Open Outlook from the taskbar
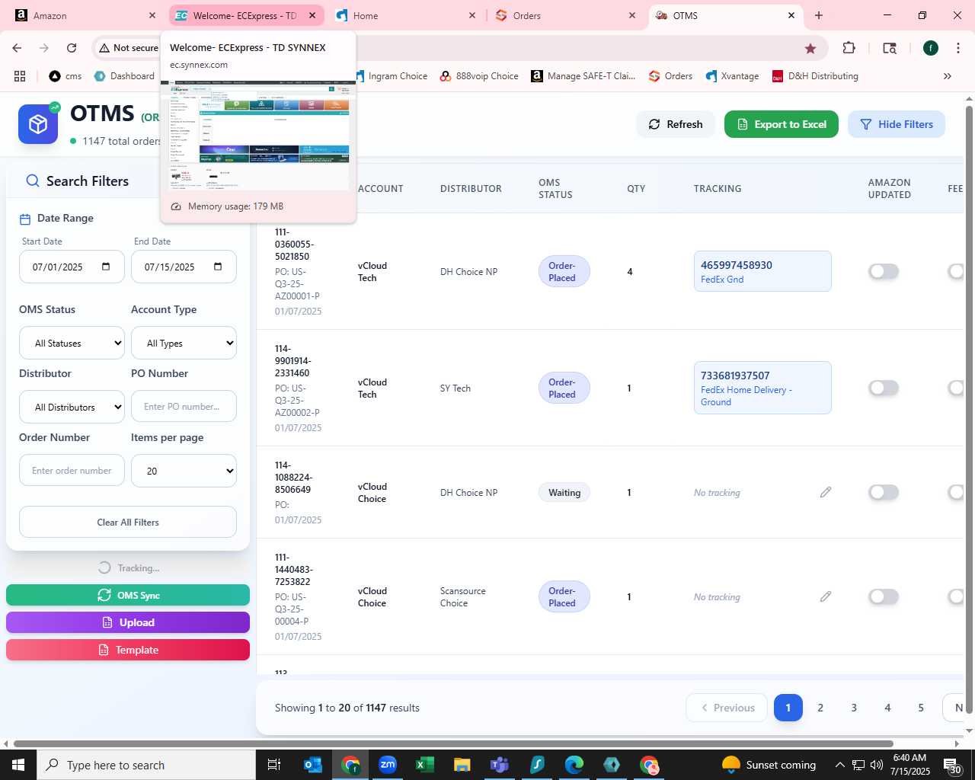 point(313,765)
